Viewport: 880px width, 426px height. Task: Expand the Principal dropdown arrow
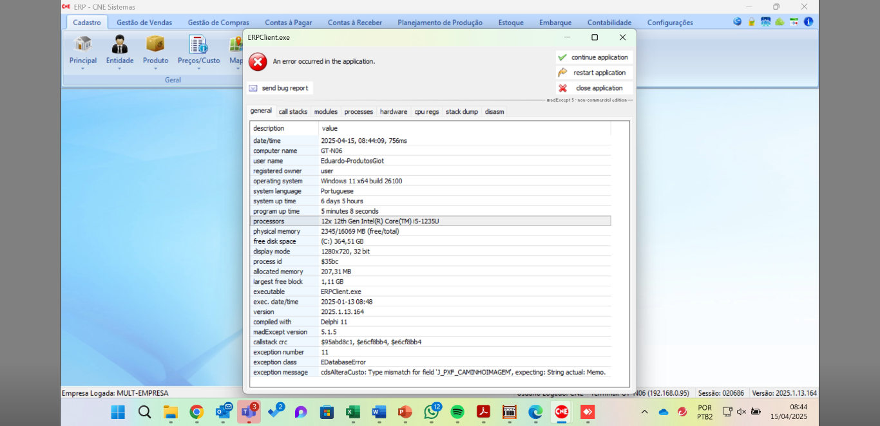pyautogui.click(x=82, y=68)
